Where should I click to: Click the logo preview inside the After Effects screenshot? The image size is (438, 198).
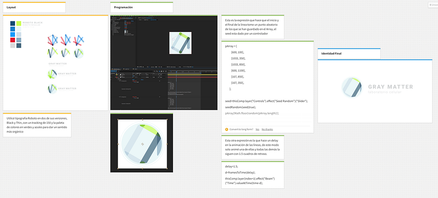coord(180,43)
